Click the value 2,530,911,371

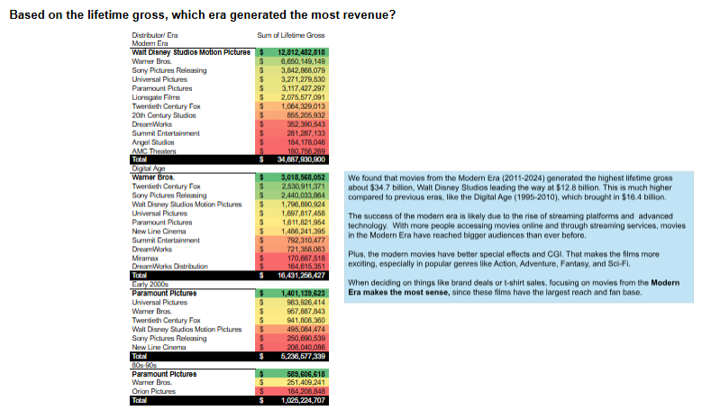click(303, 187)
